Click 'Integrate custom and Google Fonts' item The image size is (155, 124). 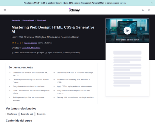[x=73, y=92]
